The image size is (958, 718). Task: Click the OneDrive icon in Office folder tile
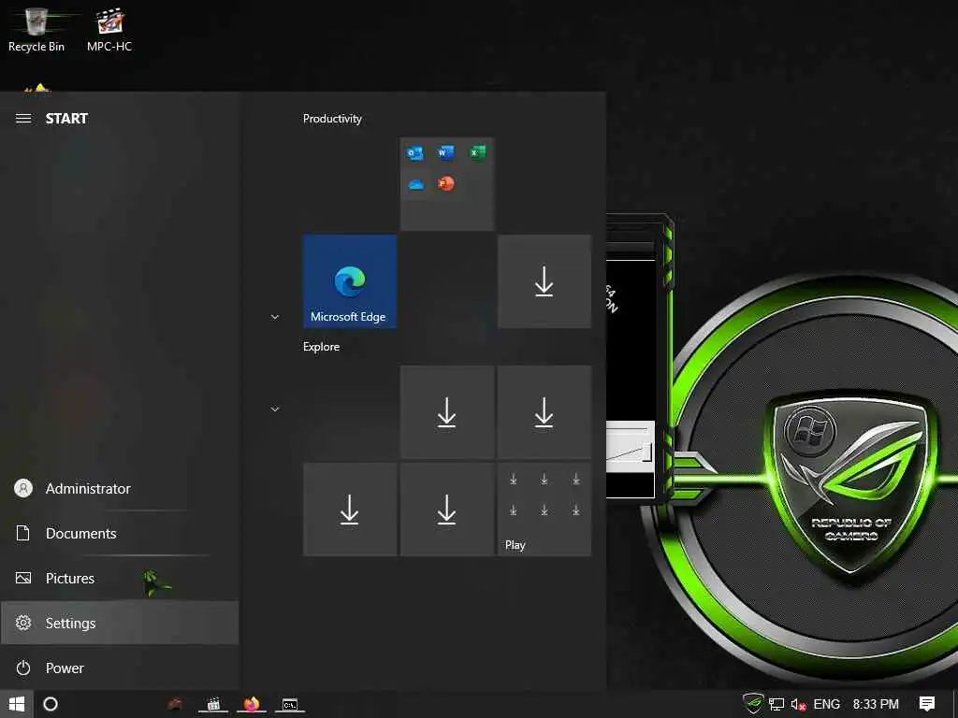pyautogui.click(x=415, y=184)
